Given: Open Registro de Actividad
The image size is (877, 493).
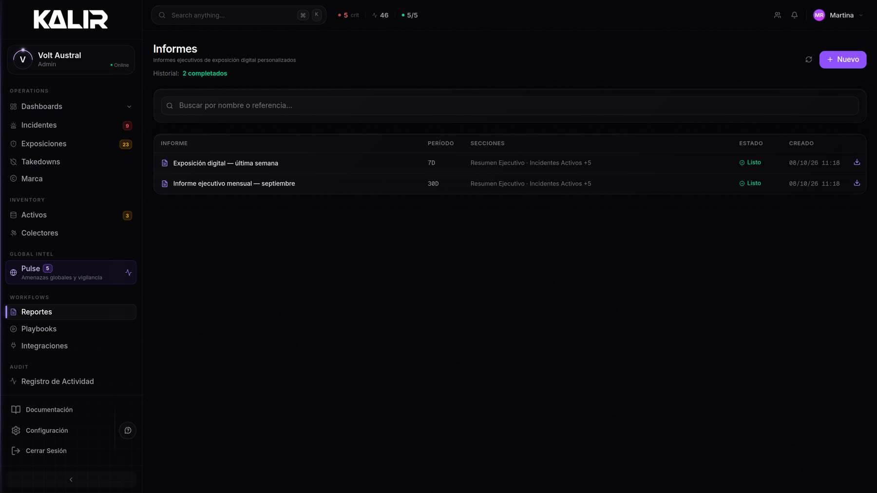Looking at the screenshot, I should click(71, 381).
